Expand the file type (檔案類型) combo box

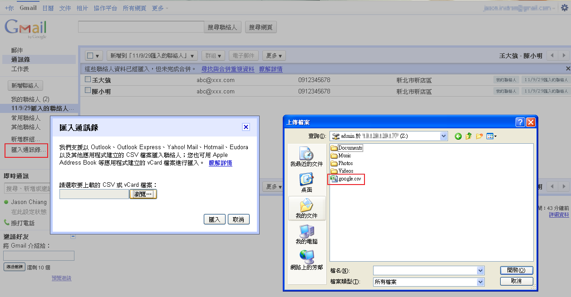[481, 282]
